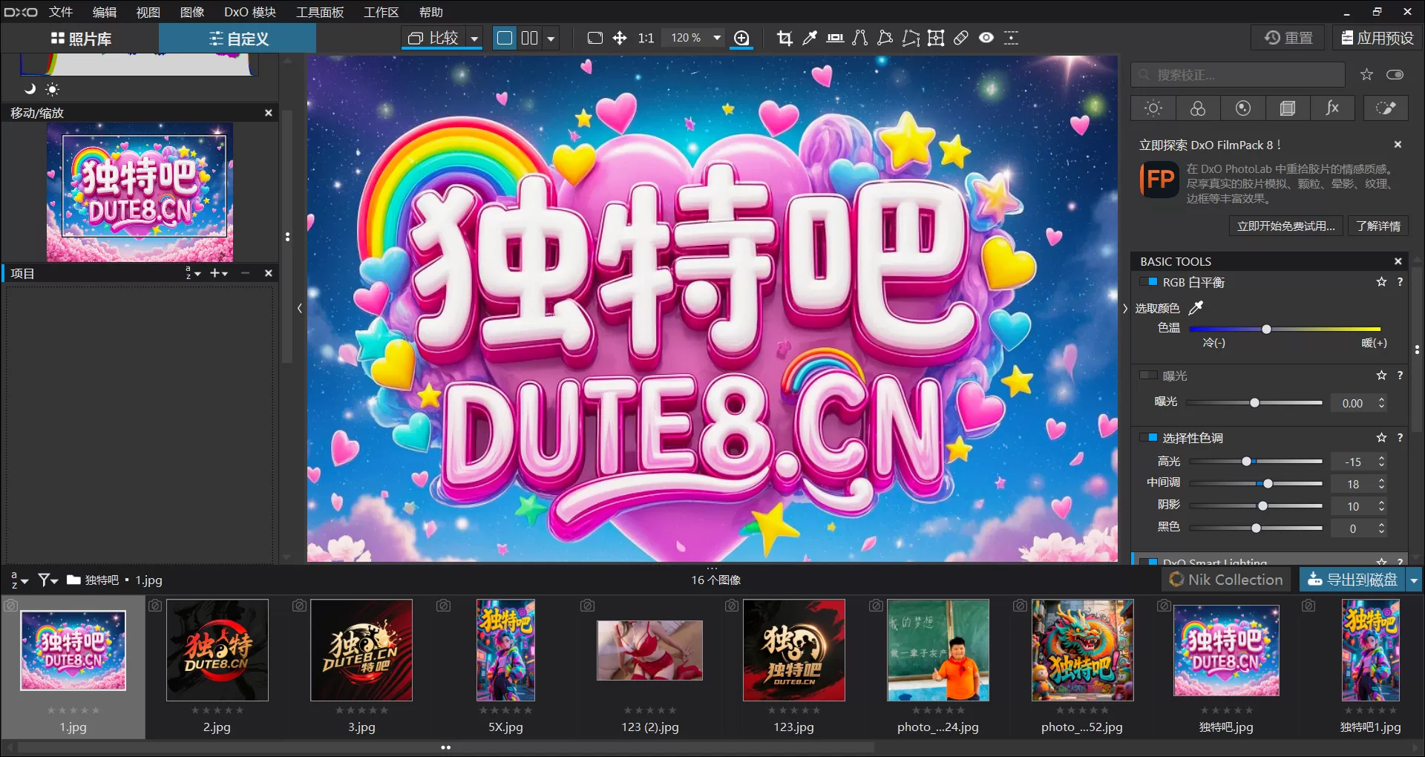Open the Effects fx palette icon
The image size is (1425, 757).
point(1333,108)
